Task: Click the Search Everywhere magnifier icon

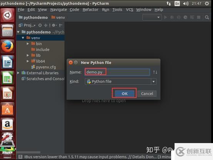Action: coord(207,17)
